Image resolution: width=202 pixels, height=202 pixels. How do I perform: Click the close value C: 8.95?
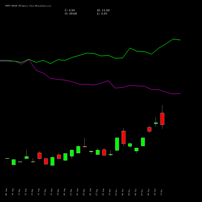point(70,11)
